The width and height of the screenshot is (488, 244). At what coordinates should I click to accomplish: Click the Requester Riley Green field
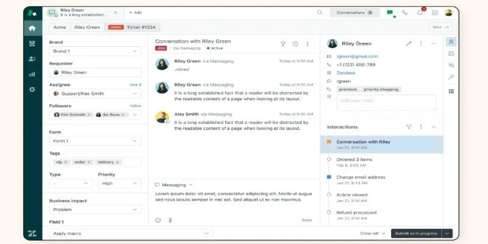95,73
